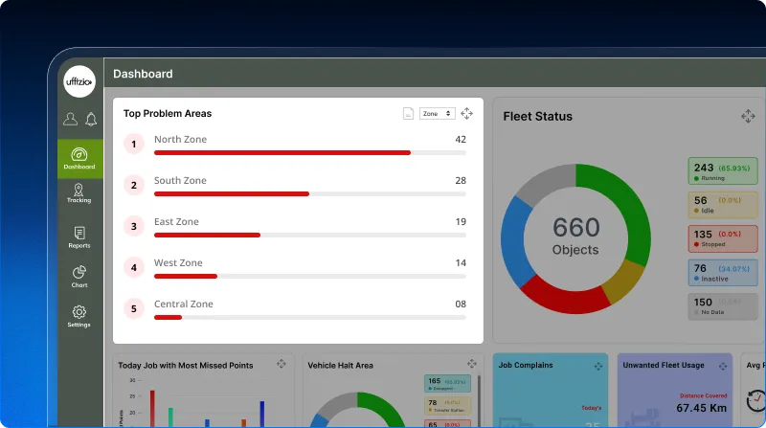This screenshot has width=766, height=428.
Task: Click move icon on Today Job widget
Action: click(x=282, y=364)
